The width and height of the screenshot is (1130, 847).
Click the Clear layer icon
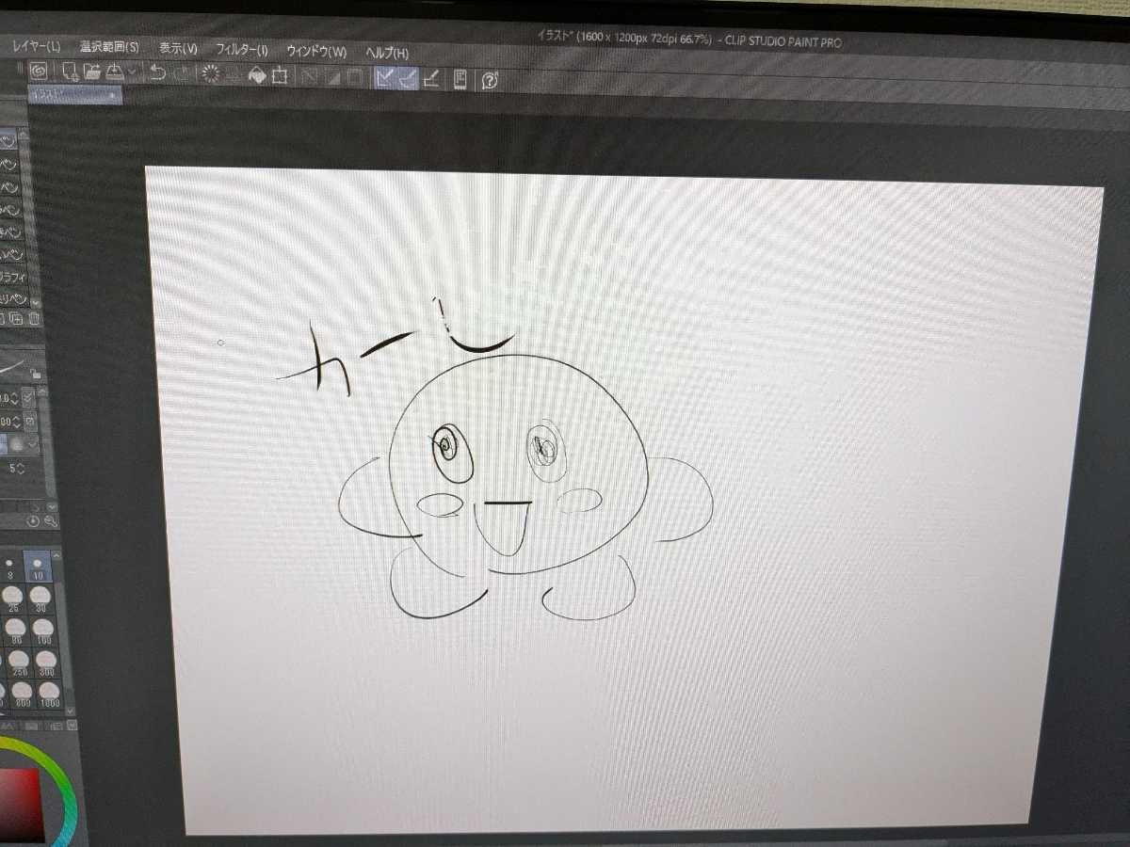pos(210,75)
